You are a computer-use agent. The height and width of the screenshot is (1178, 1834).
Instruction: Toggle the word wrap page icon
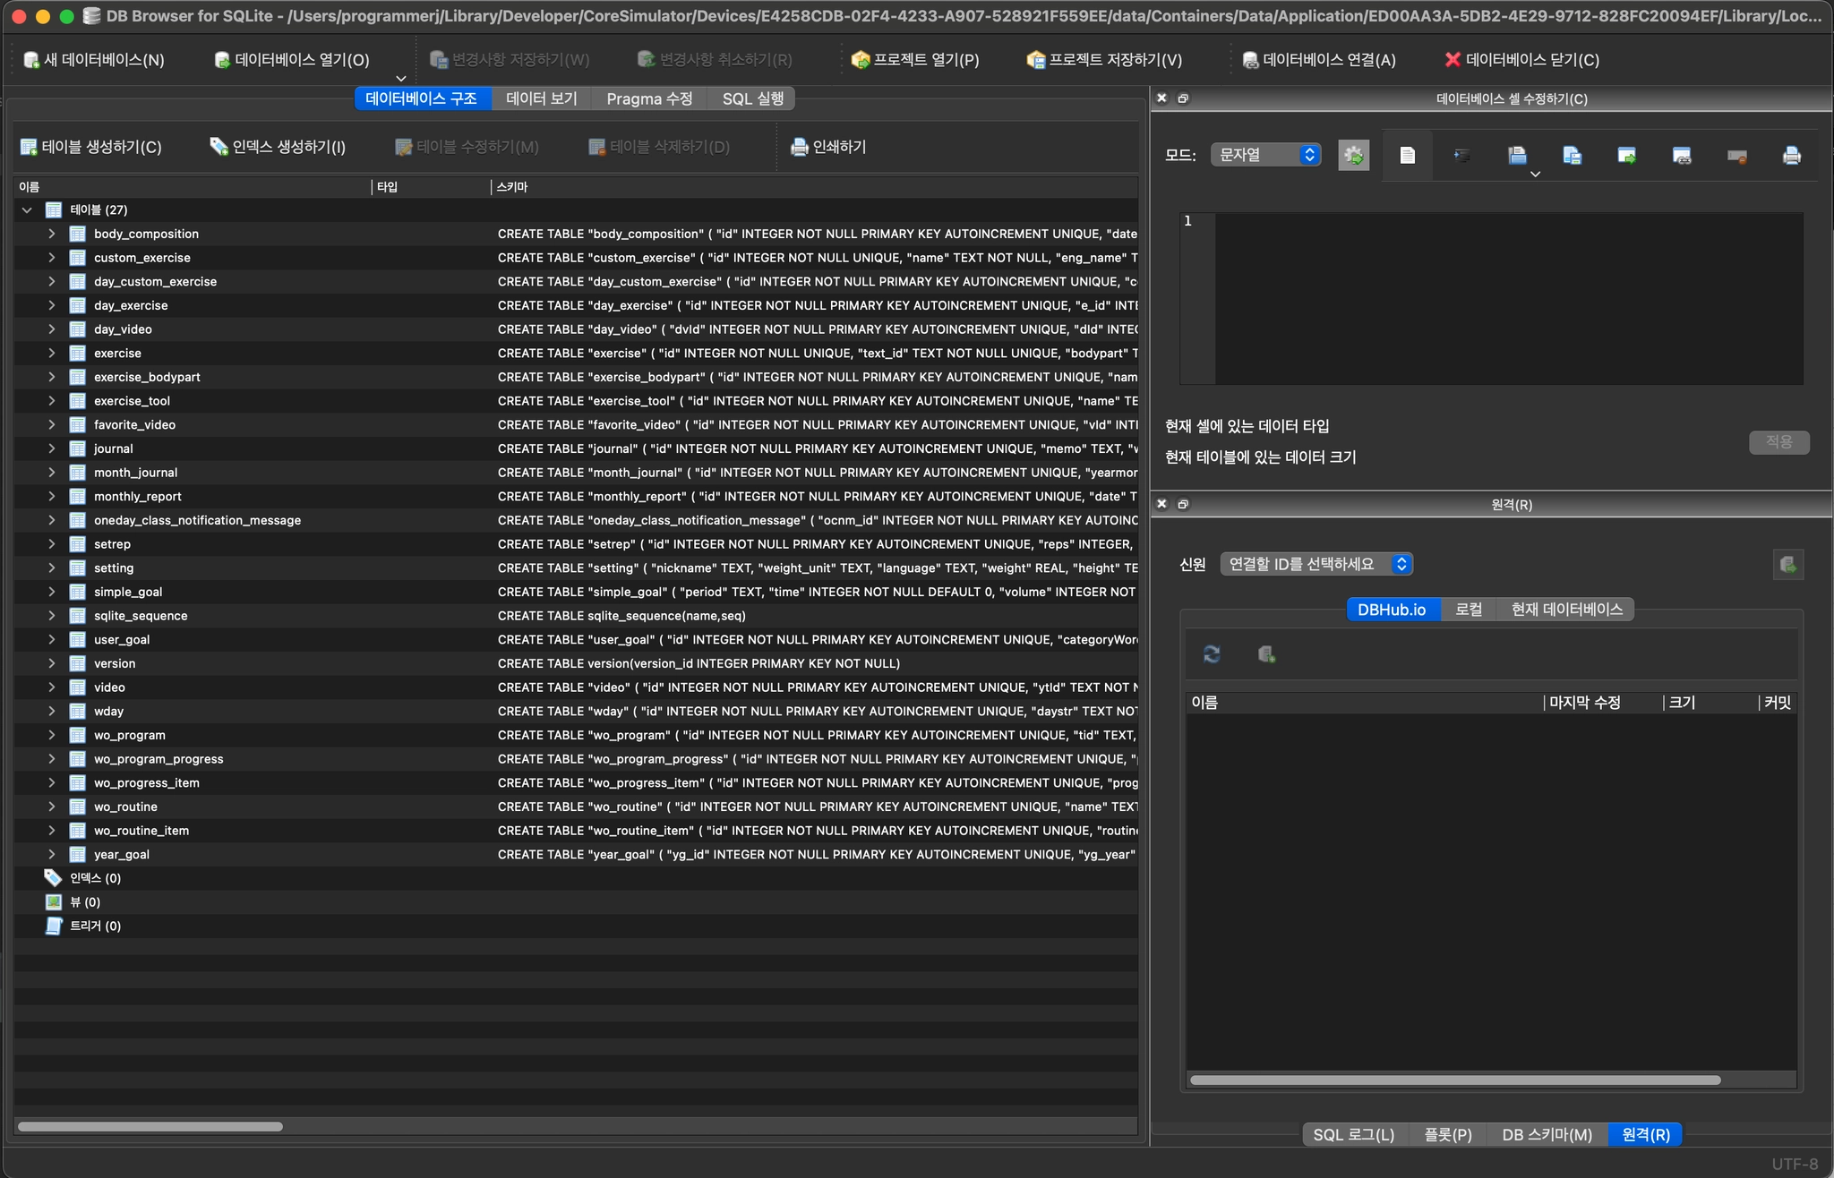pos(1407,156)
